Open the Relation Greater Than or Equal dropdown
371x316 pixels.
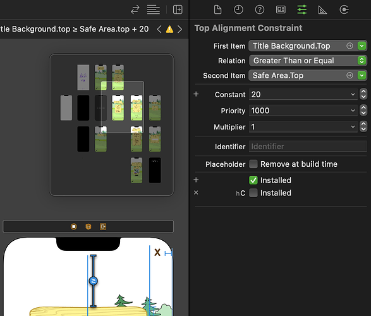(308, 61)
